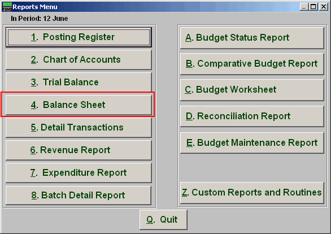
Task: Select Chart of Accounts option
Action: 79,60
